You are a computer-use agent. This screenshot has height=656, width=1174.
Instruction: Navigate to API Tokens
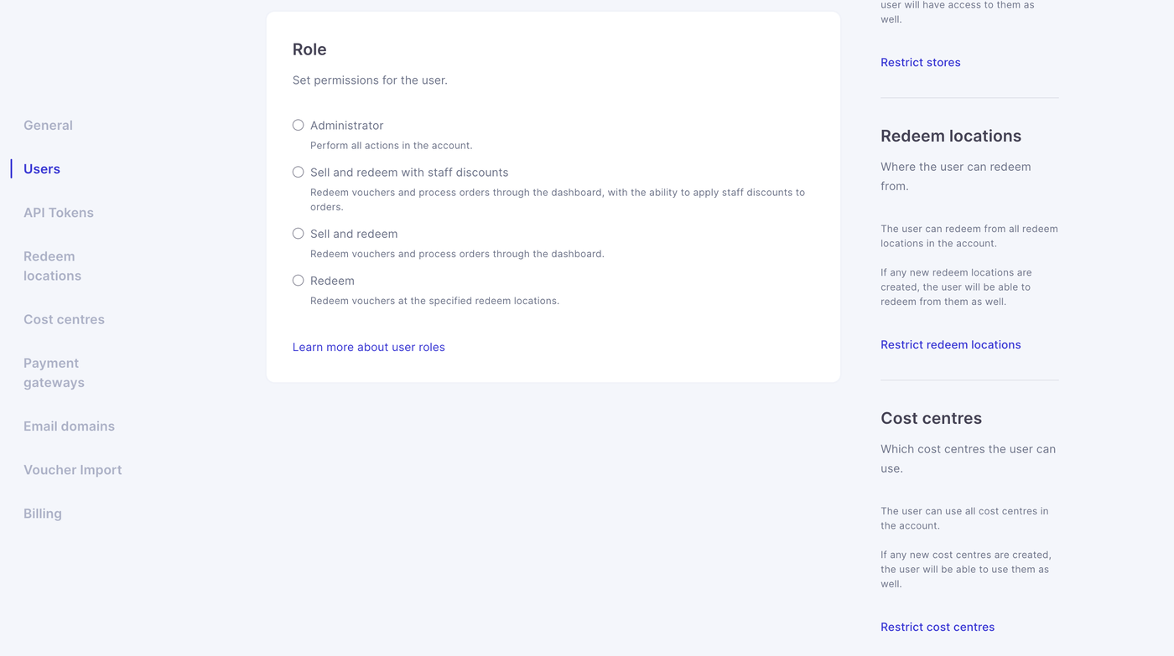[59, 213]
